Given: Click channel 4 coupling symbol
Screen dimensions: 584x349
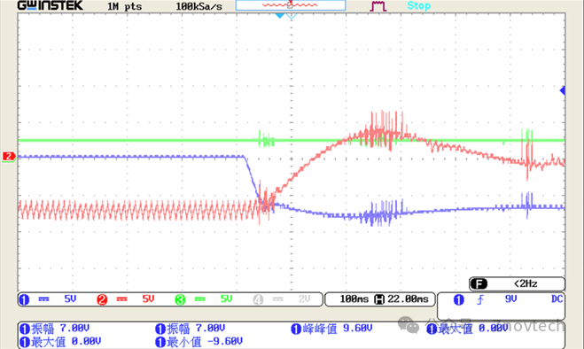Looking at the screenshot, I should click(278, 299).
